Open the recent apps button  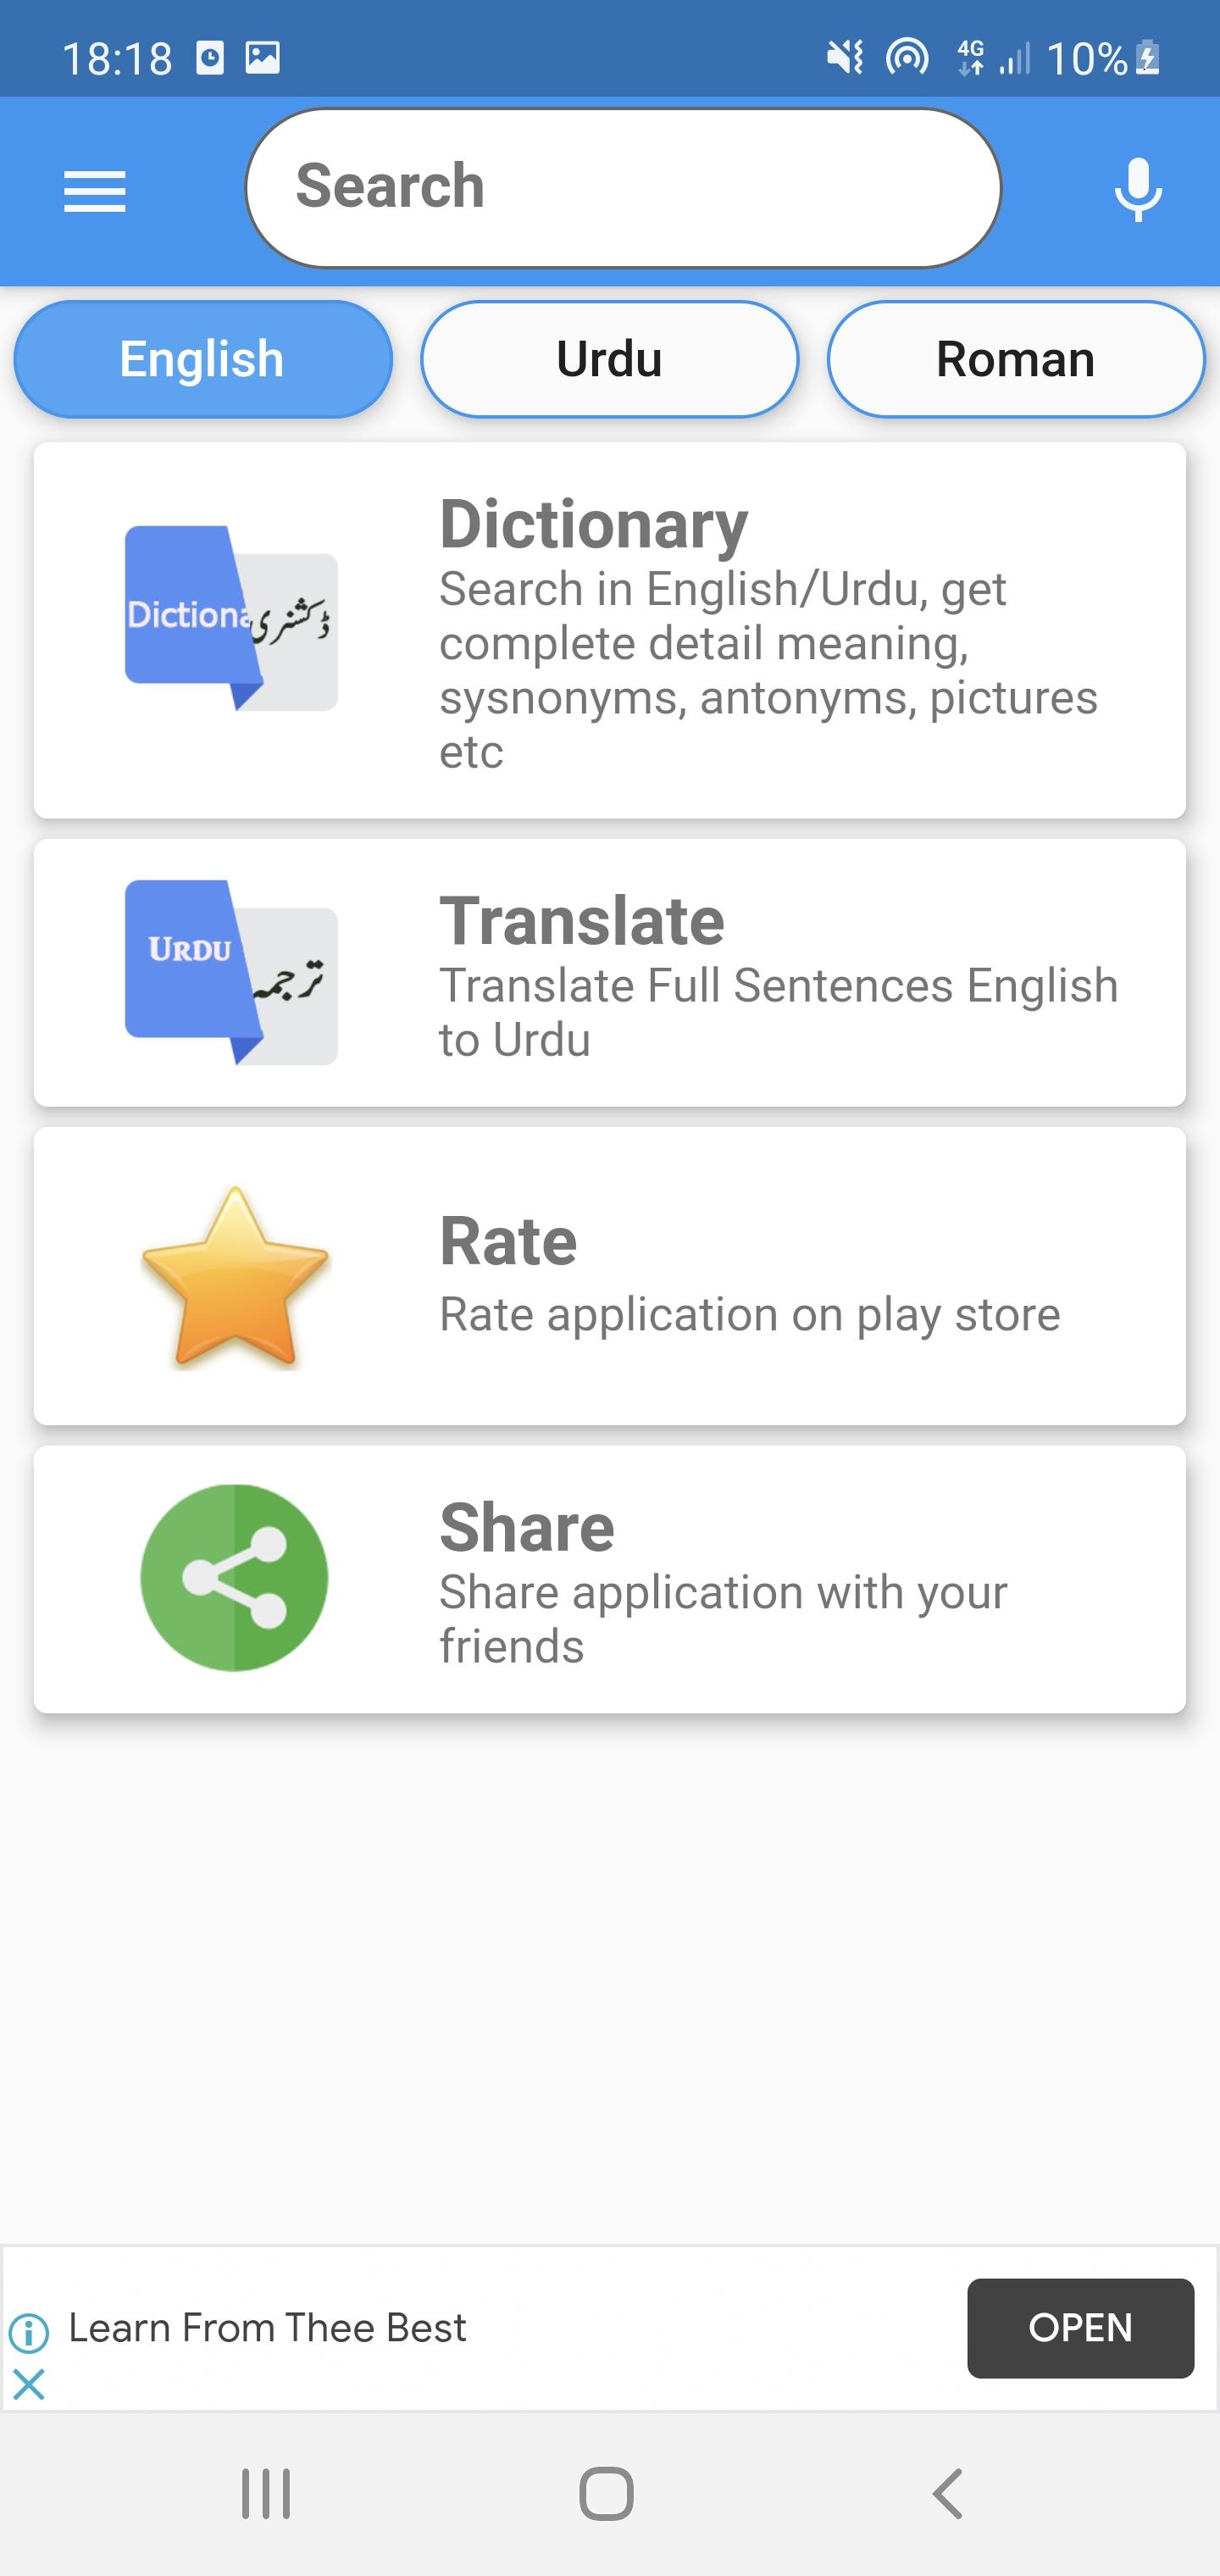coord(266,2493)
